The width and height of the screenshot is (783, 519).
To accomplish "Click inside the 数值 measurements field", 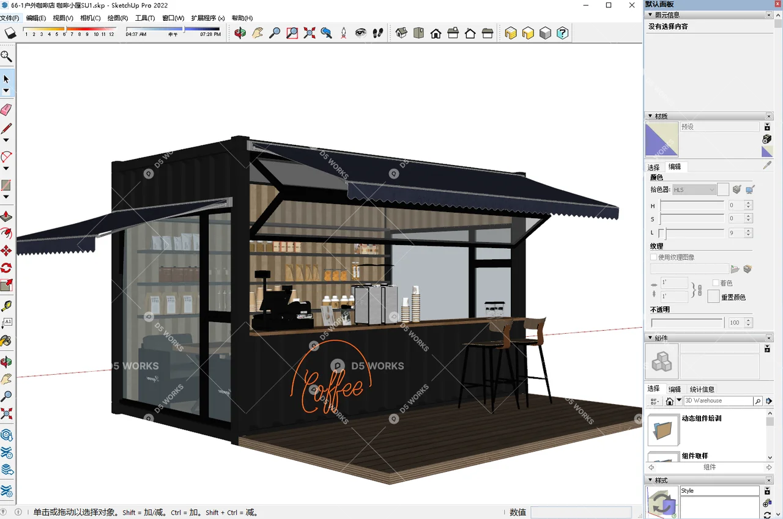I will coord(581,512).
